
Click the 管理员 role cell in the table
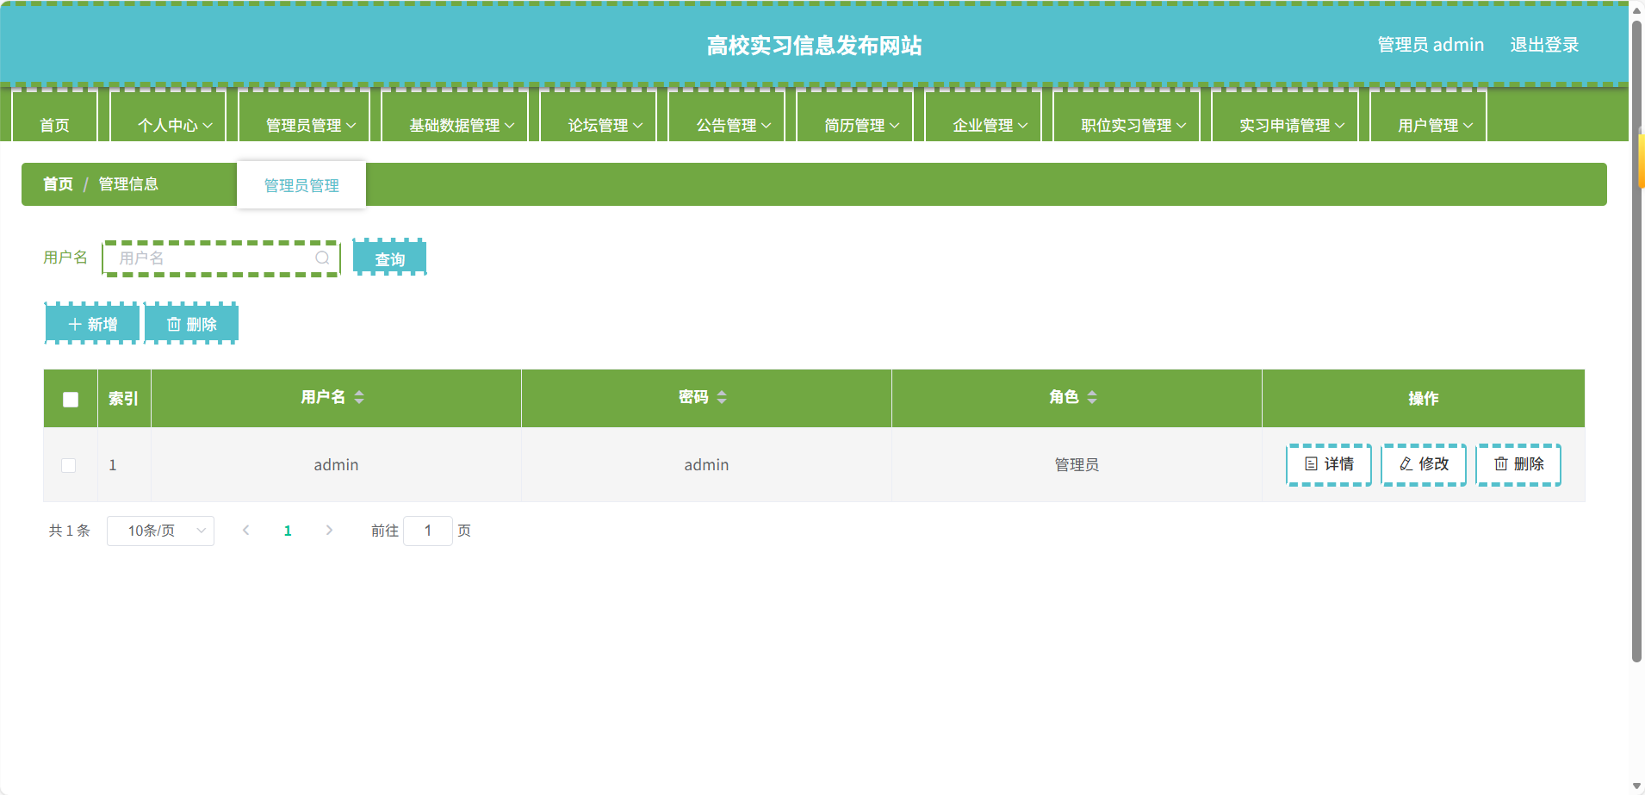pyautogui.click(x=1077, y=465)
